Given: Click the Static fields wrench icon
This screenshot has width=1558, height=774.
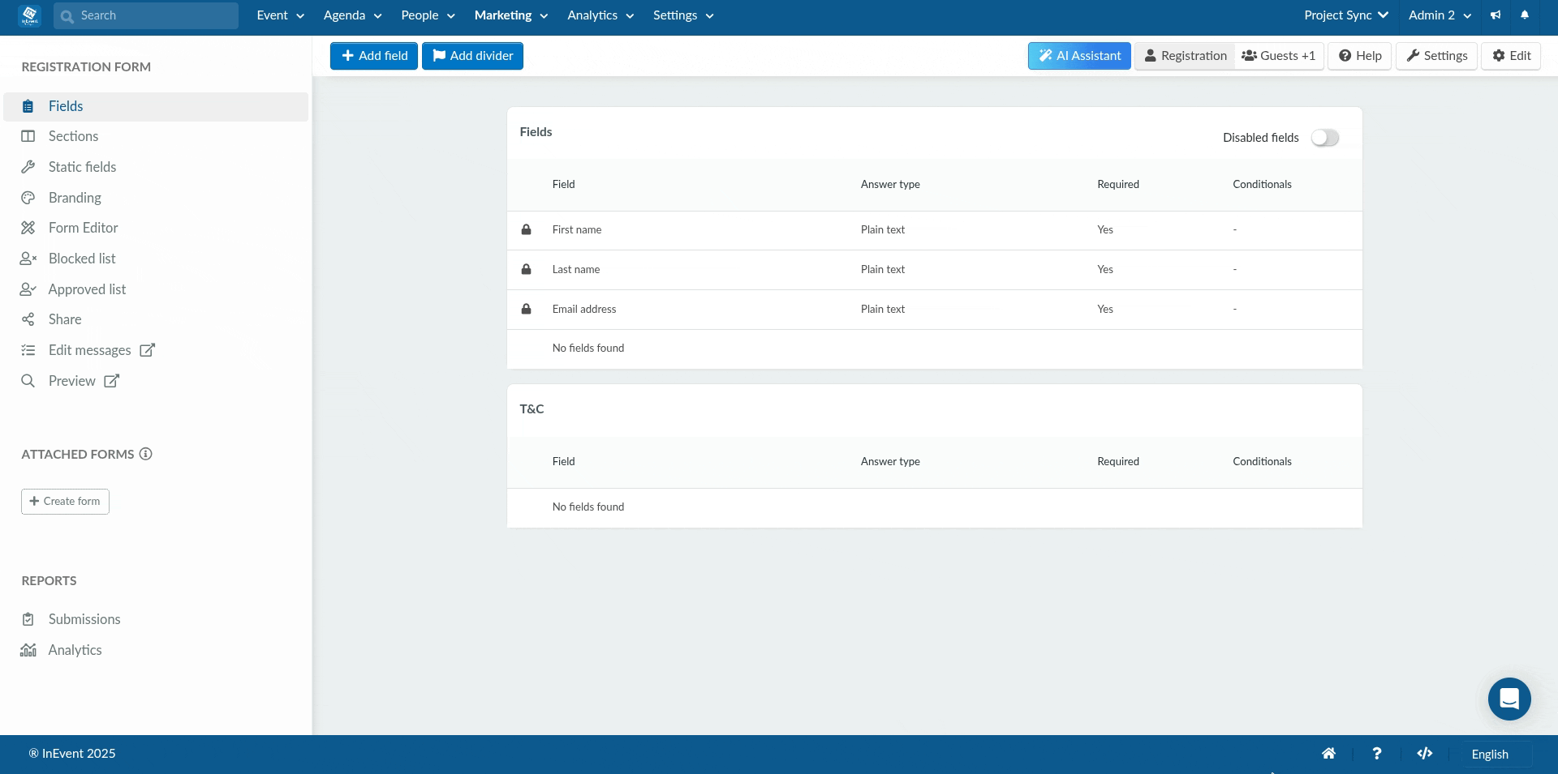Looking at the screenshot, I should (x=28, y=167).
